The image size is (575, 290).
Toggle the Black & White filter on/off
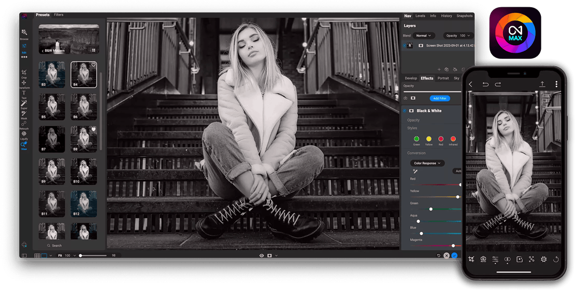pyautogui.click(x=405, y=111)
